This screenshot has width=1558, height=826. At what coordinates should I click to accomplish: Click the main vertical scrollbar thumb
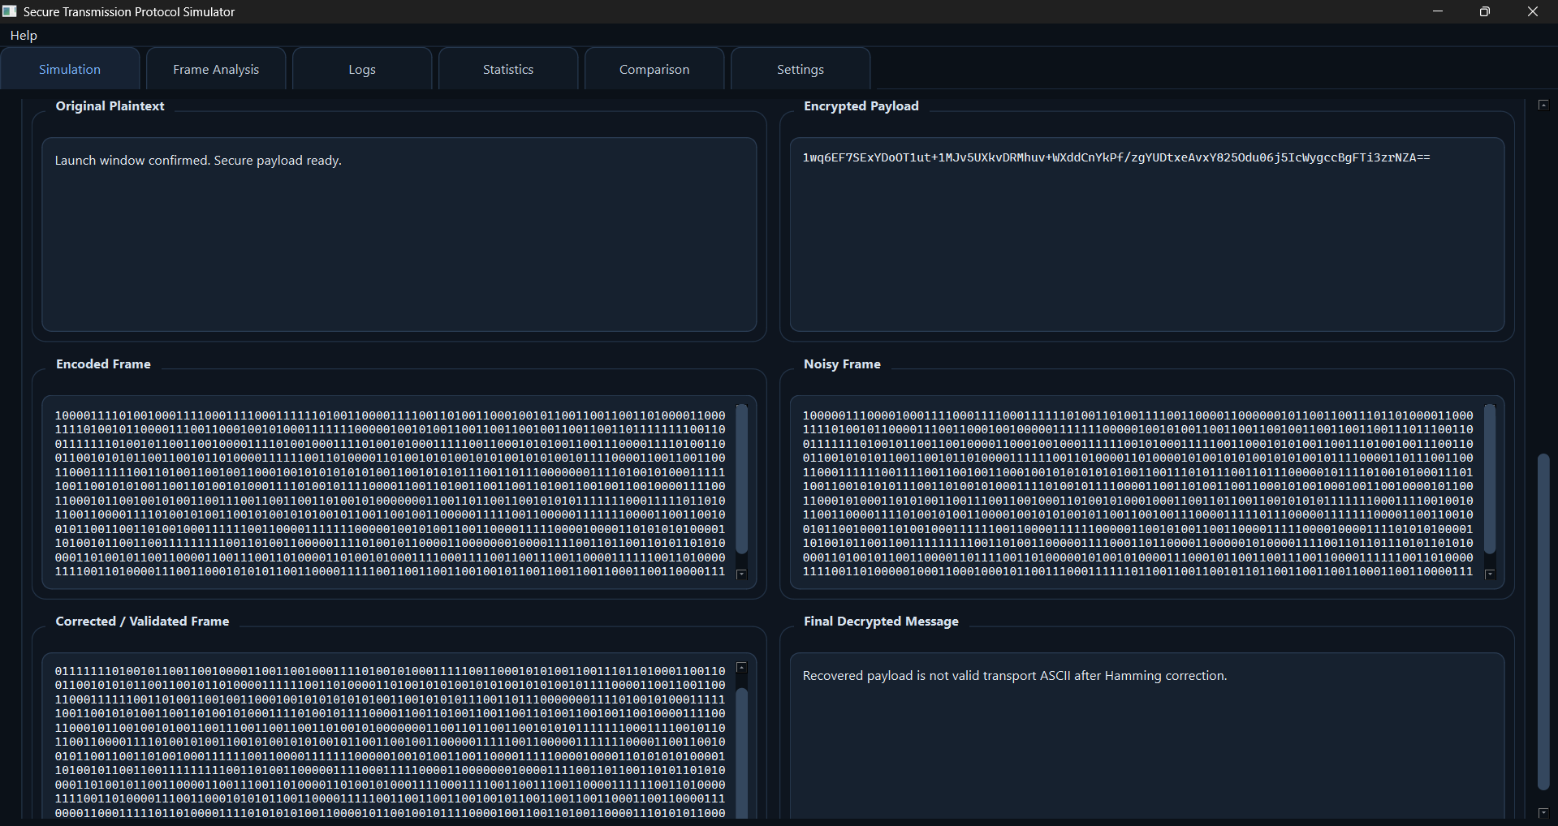(1543, 622)
